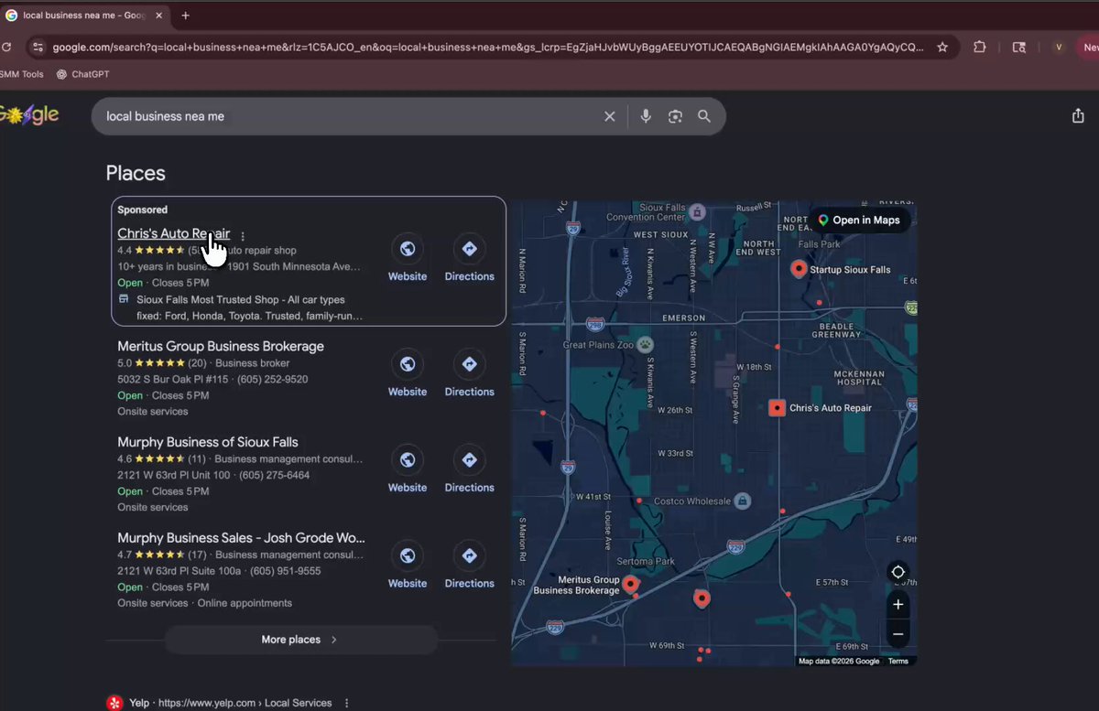Open the extensions puzzle icon in the toolbar
Screen dimensions: 1099x711
click(x=979, y=47)
